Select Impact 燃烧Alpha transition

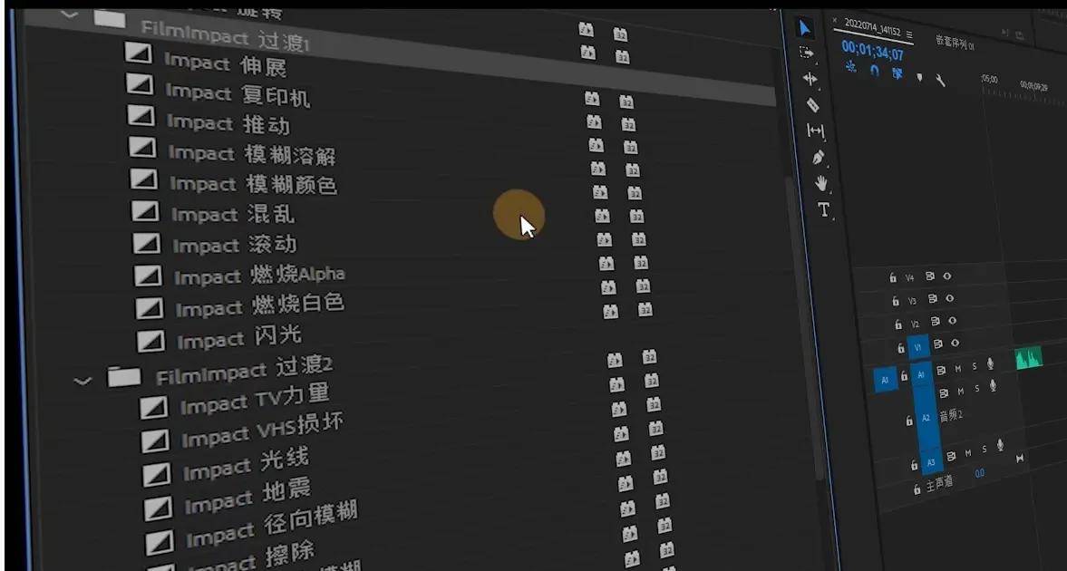259,275
